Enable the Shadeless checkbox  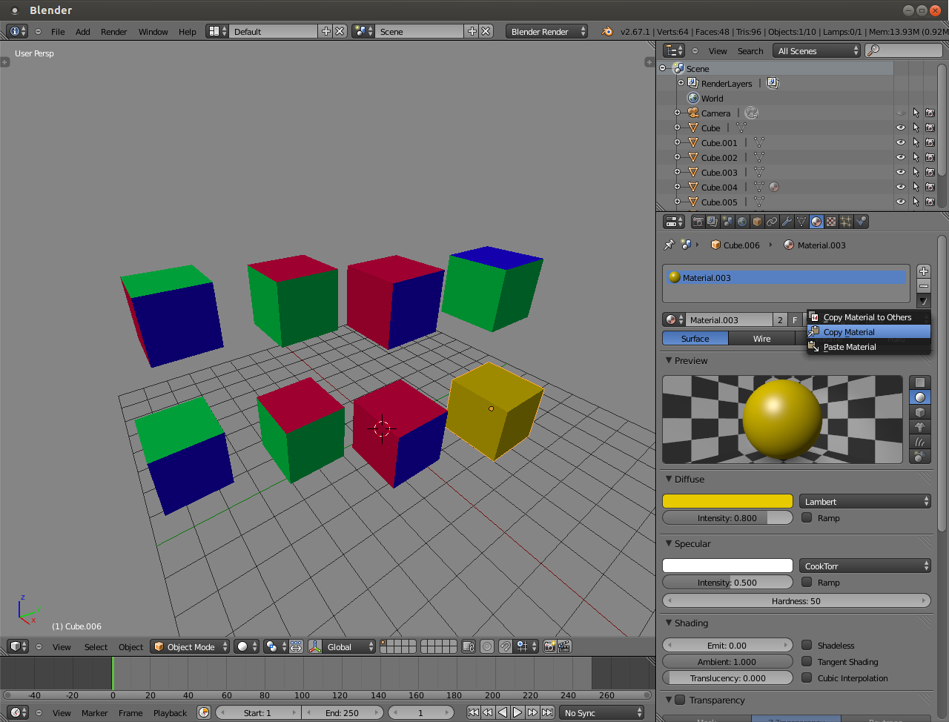click(807, 645)
